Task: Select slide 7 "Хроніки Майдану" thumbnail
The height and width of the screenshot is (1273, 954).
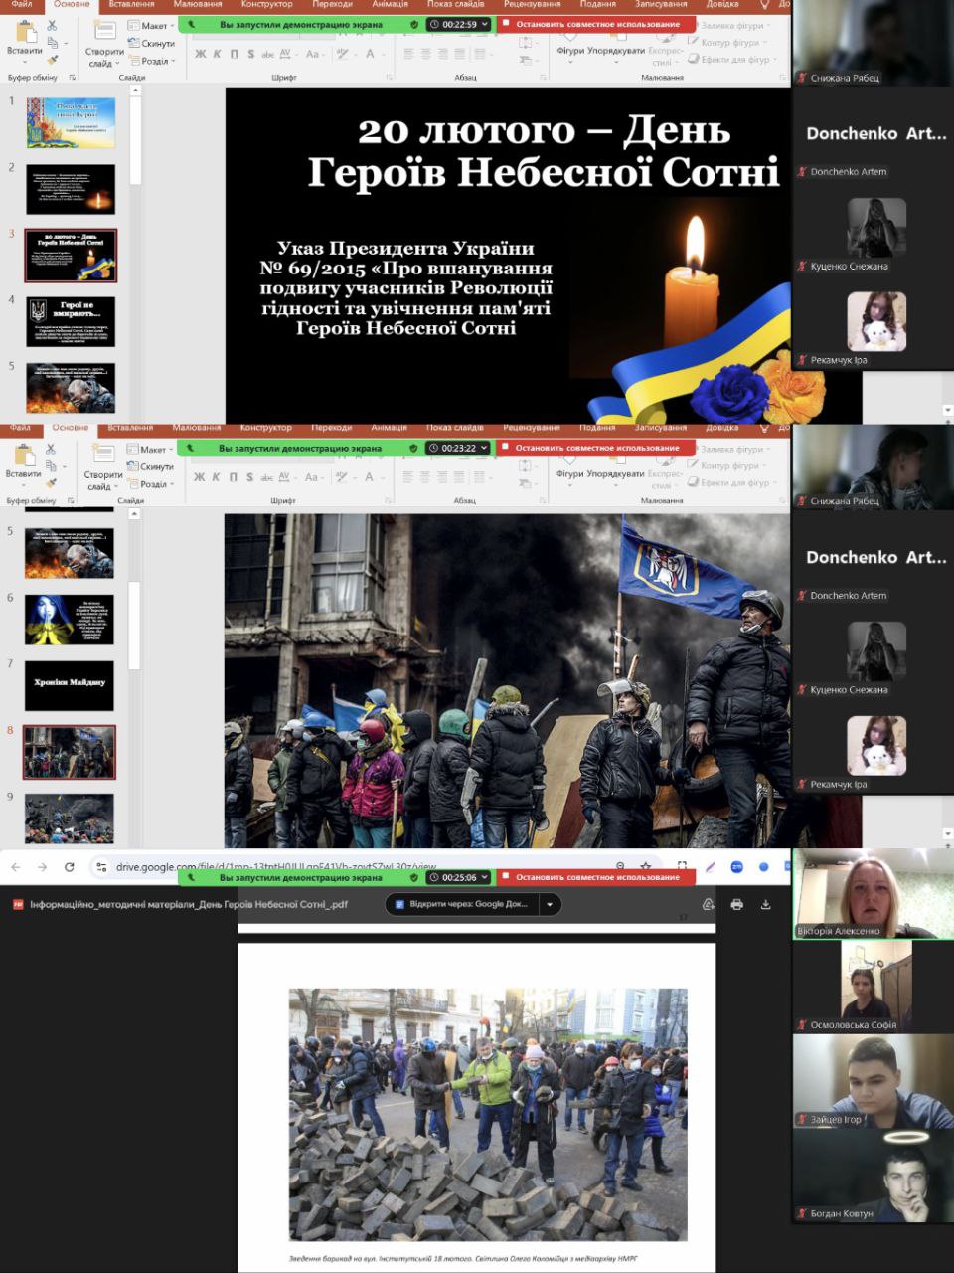Action: click(x=70, y=685)
